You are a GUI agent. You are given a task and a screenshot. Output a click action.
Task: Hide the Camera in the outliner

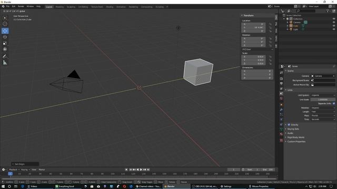pyautogui.click(x=334, y=22)
